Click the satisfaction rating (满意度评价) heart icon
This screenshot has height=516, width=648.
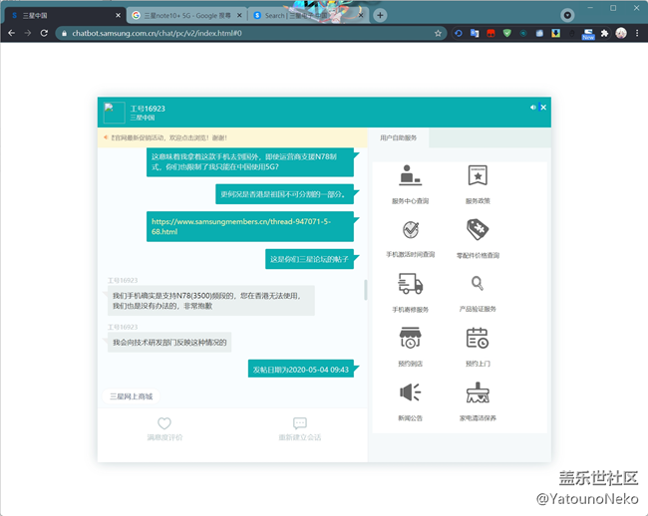tap(164, 423)
